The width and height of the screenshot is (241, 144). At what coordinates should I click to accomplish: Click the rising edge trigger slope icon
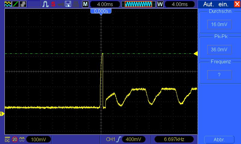coord(119,139)
